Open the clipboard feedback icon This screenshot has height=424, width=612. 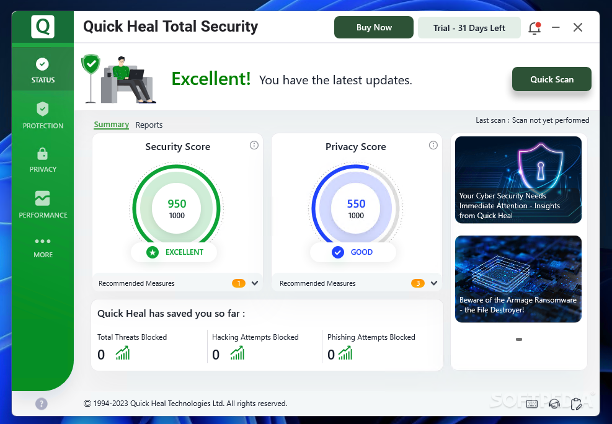pos(576,404)
